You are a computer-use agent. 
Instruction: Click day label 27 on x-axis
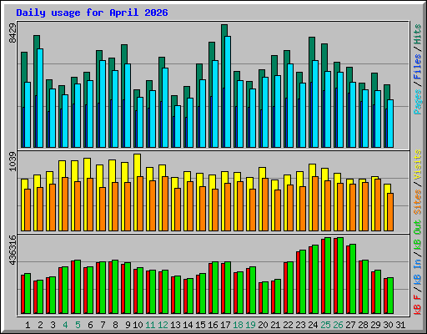pos(350,325)
